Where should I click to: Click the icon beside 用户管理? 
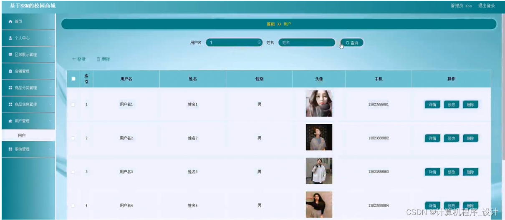point(10,121)
